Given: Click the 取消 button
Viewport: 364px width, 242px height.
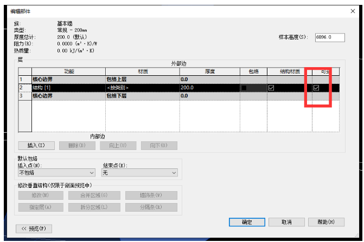Looking at the screenshot, I should tap(286, 222).
